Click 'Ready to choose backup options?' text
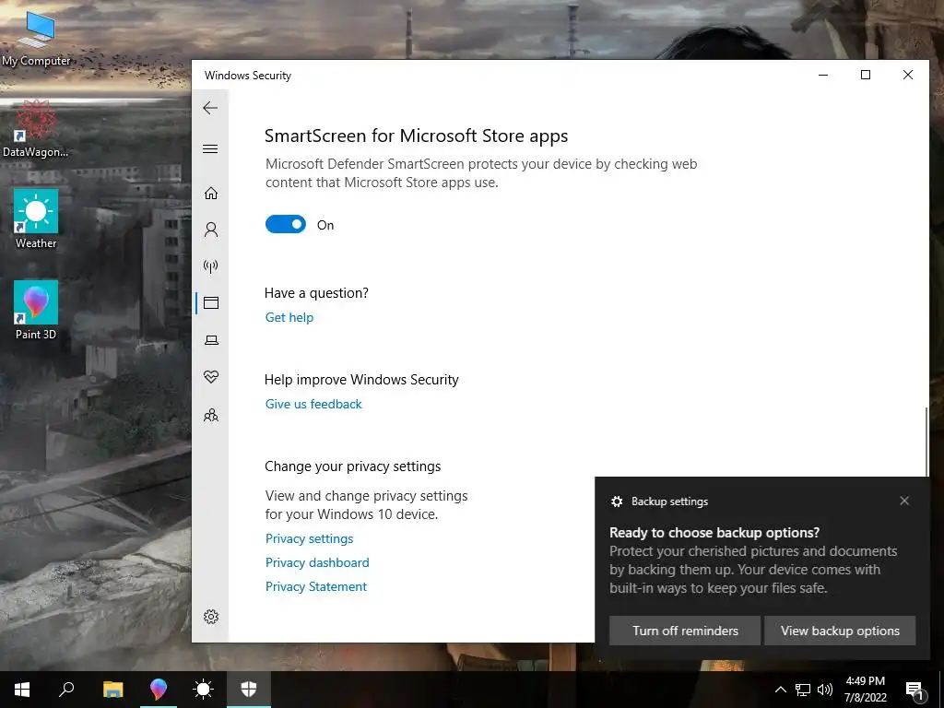 (714, 533)
